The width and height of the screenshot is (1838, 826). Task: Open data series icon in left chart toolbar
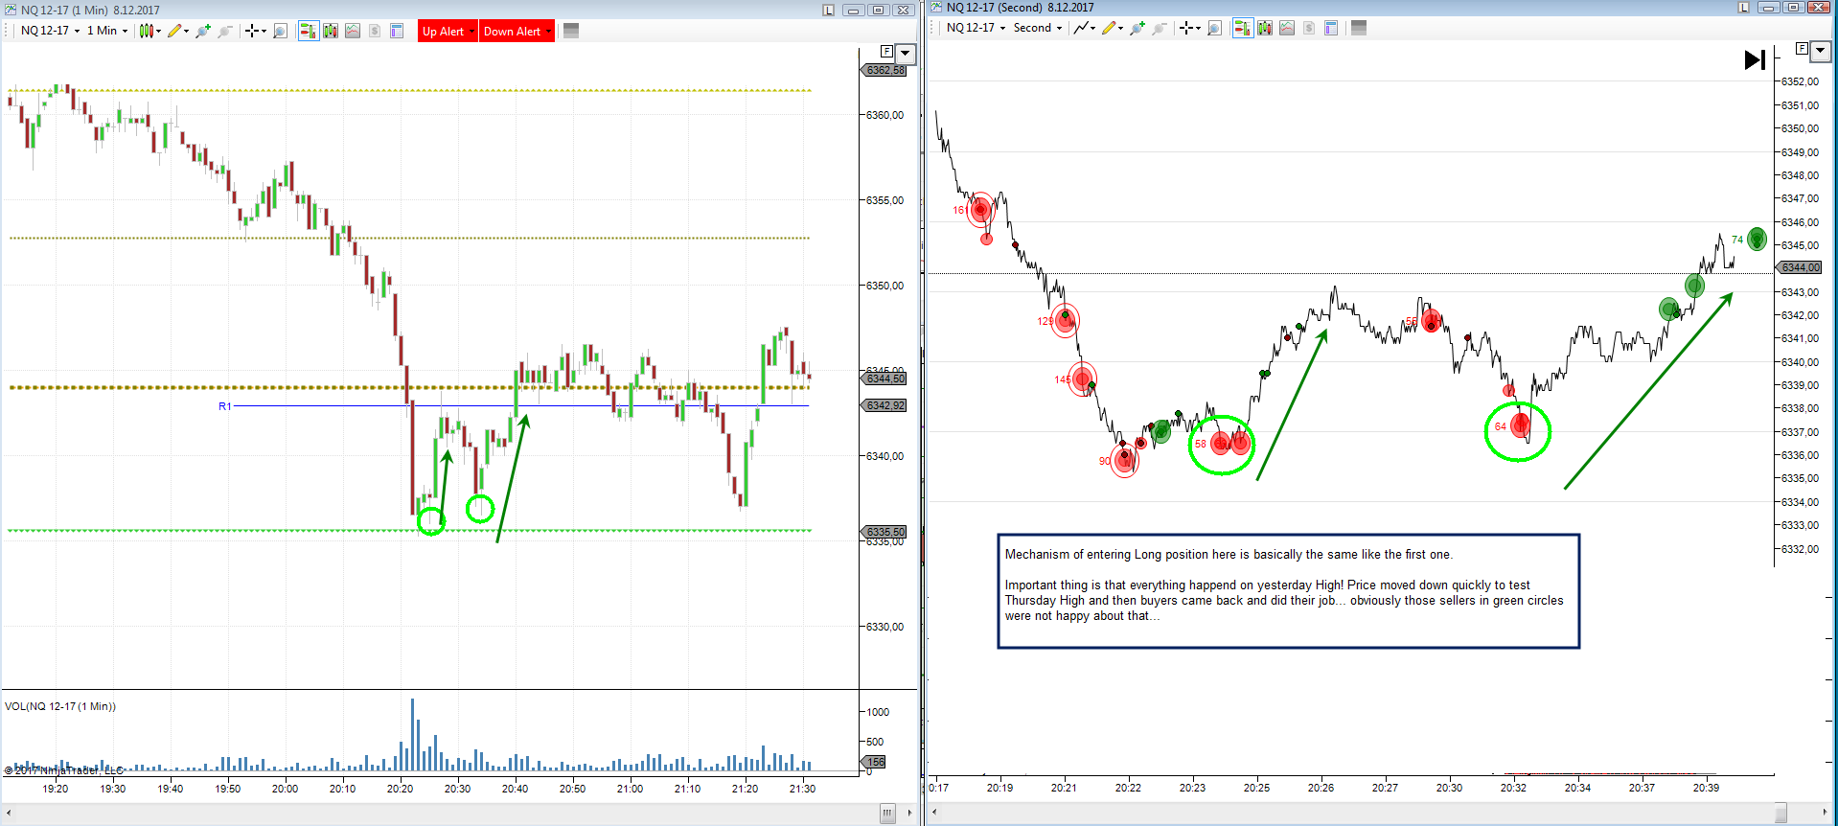(331, 31)
